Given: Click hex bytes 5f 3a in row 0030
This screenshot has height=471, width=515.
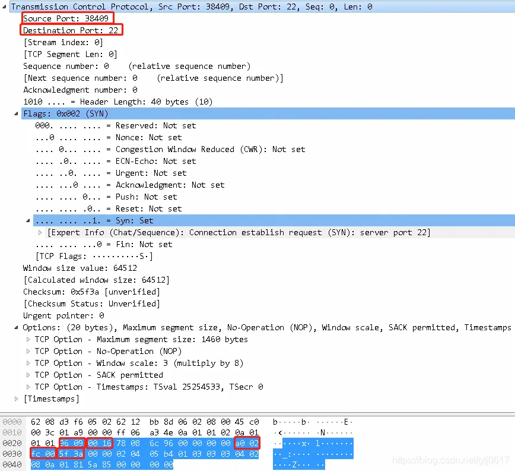Looking at the screenshot, I should [71, 454].
